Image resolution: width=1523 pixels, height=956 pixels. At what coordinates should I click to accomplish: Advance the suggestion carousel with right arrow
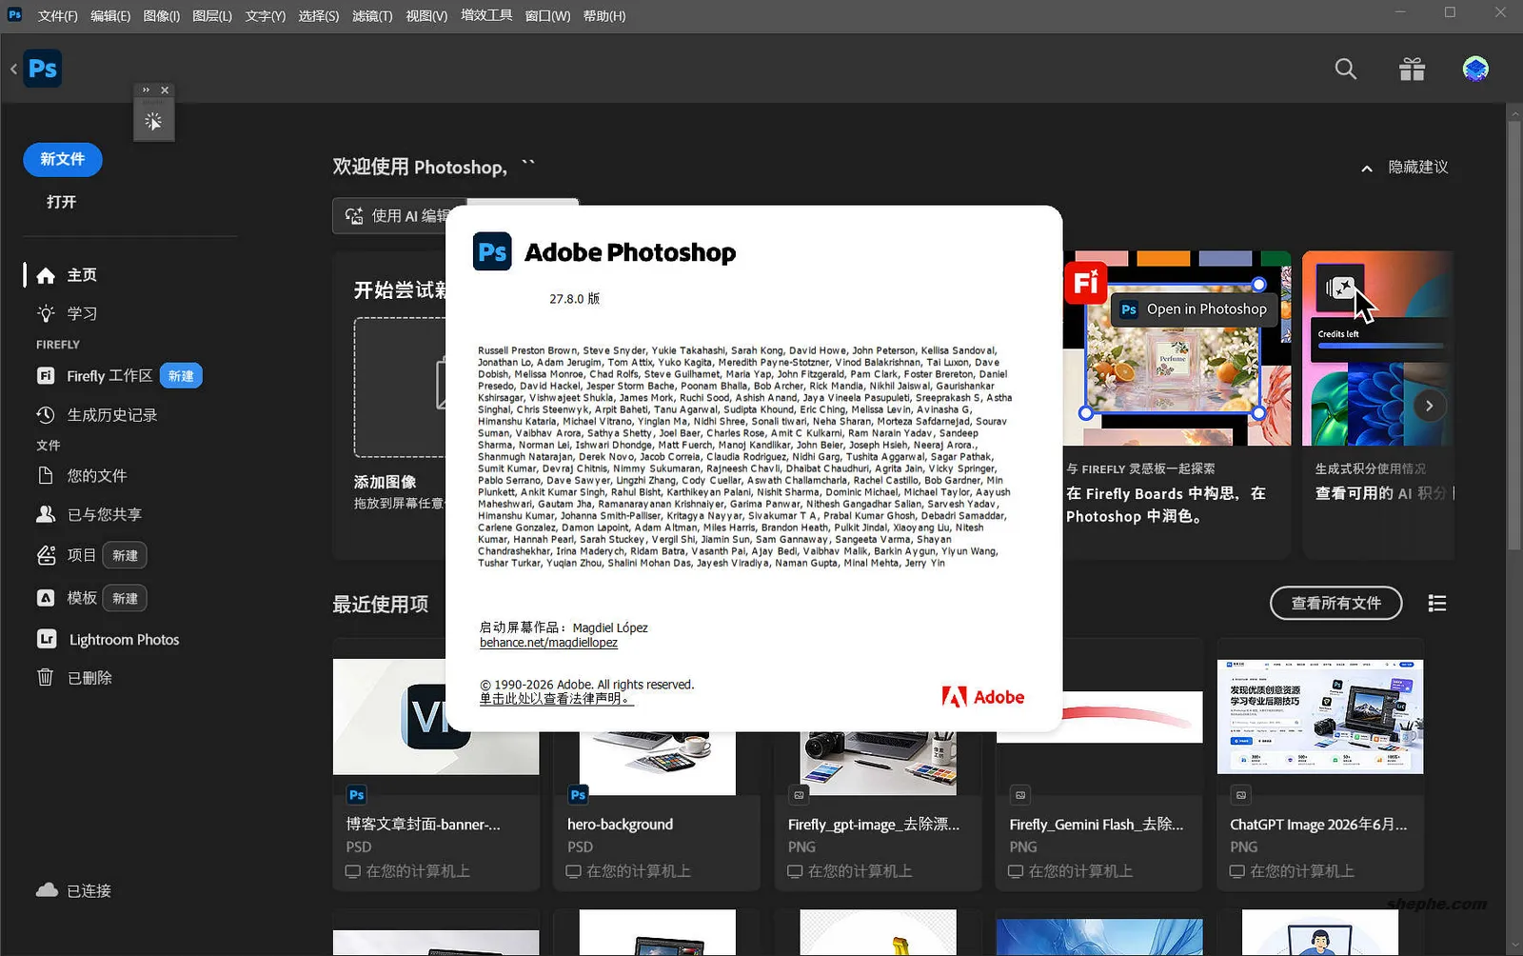pos(1429,406)
